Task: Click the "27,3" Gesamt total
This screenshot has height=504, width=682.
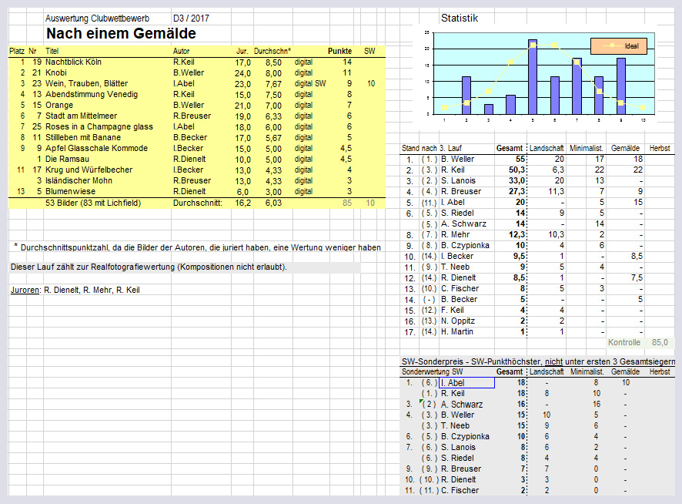Action: point(517,191)
